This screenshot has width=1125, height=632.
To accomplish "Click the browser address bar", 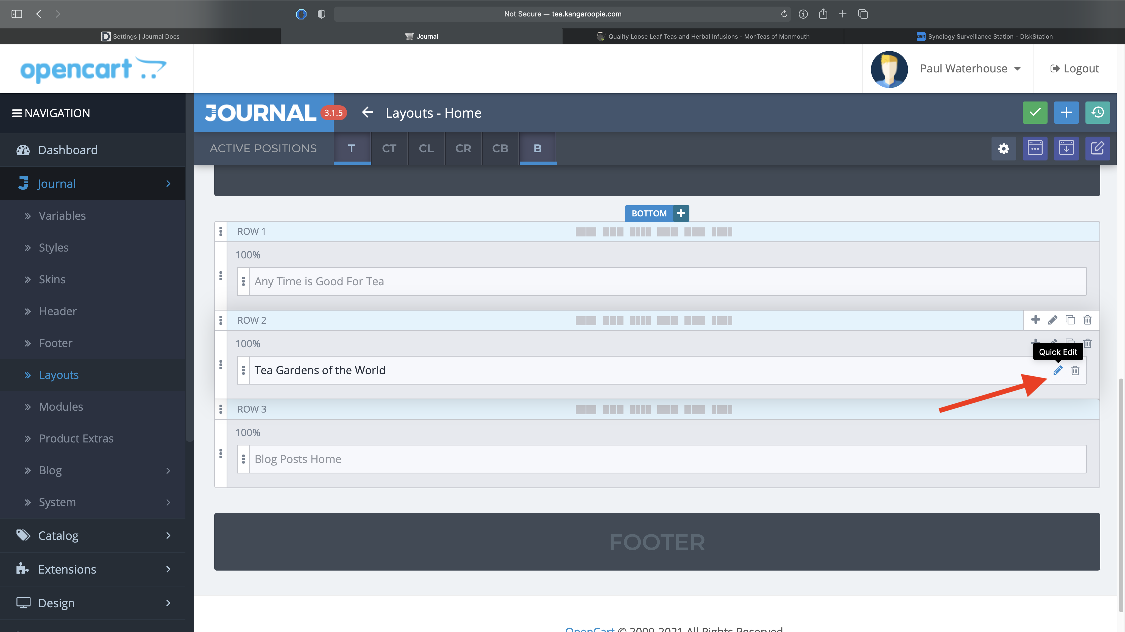I will coord(562,14).
